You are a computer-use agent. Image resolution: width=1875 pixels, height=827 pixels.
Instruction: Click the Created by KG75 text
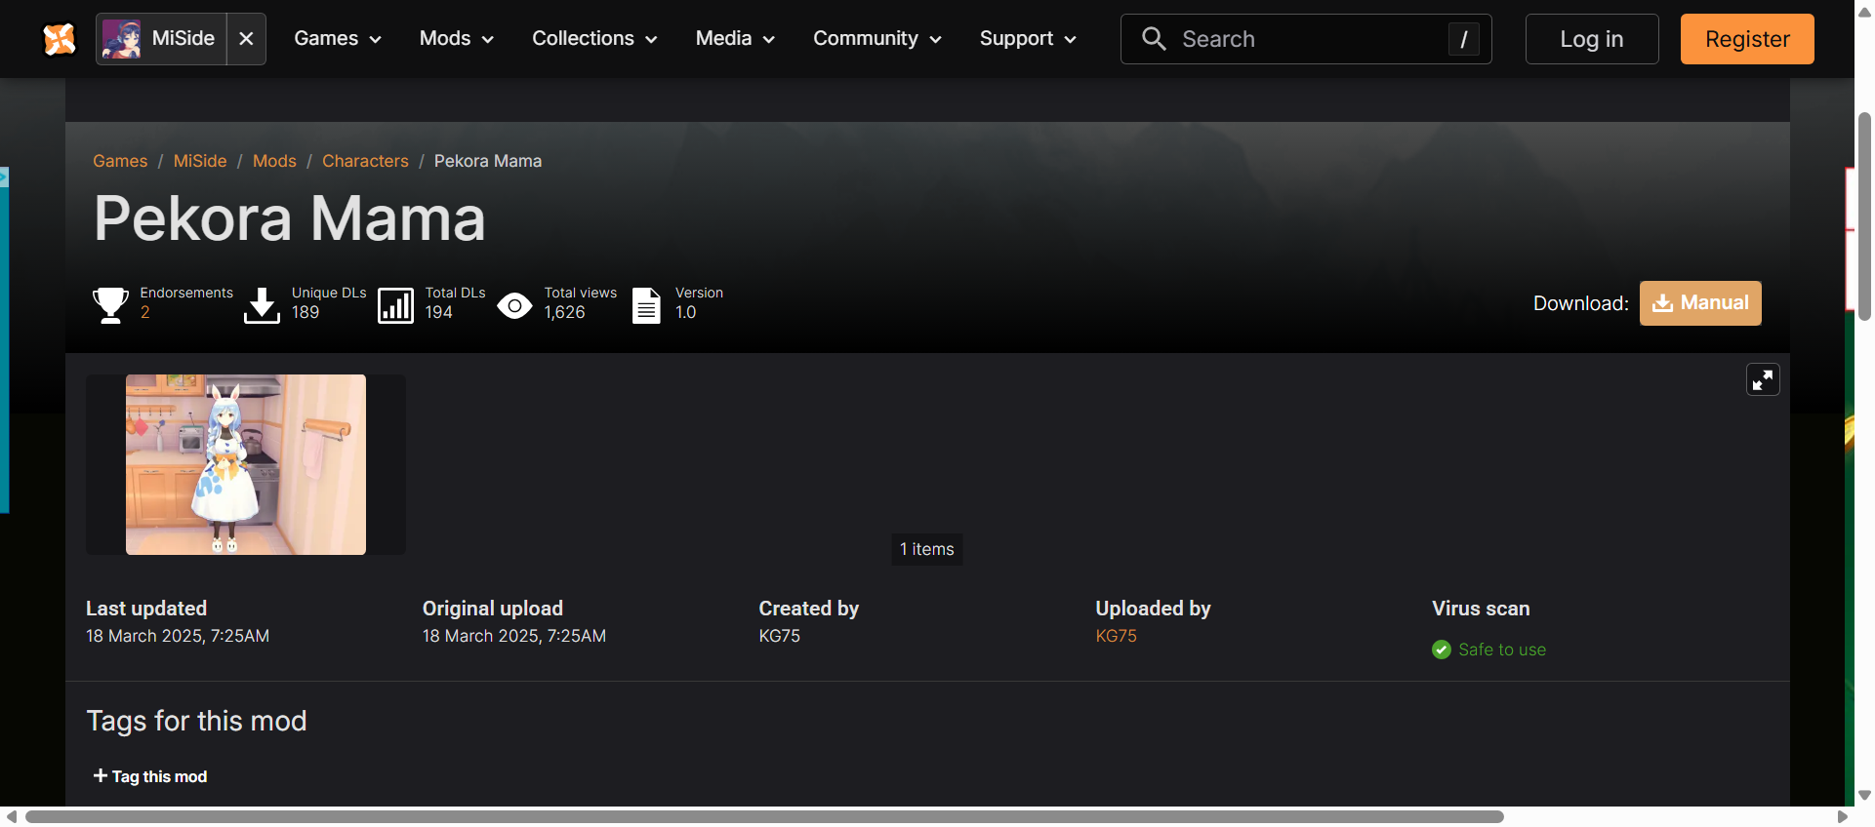[779, 636]
